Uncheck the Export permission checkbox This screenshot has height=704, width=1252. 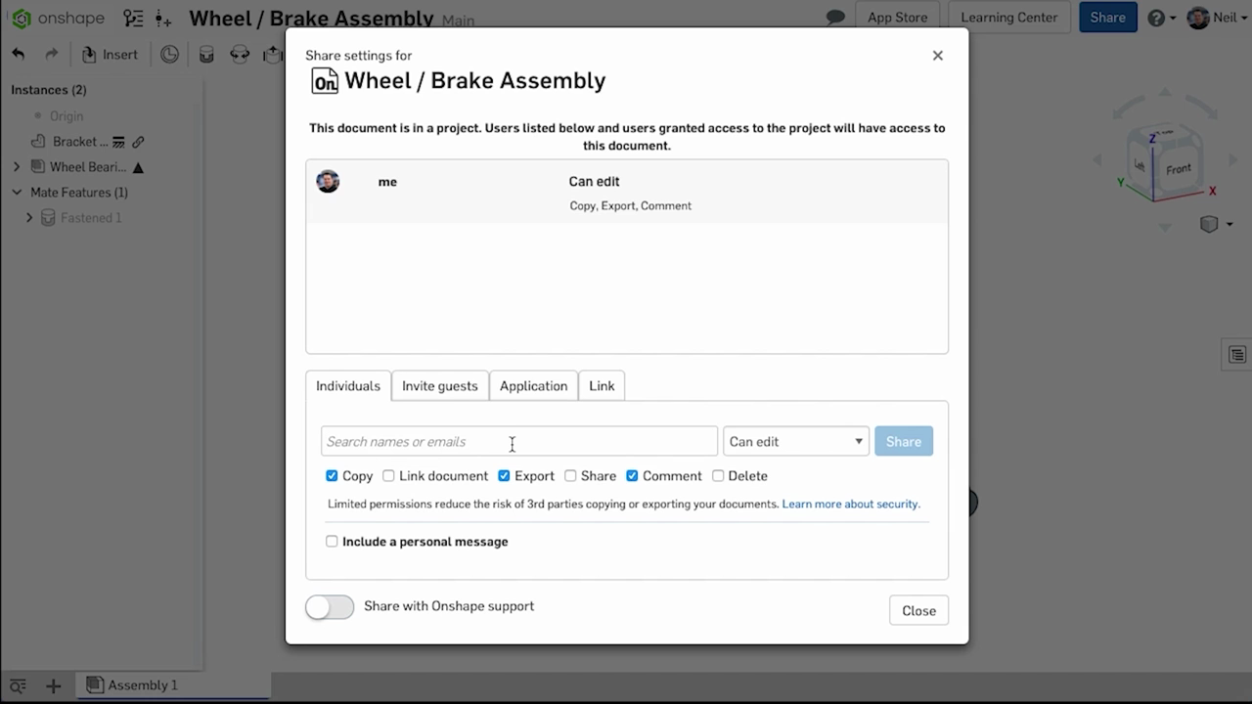click(x=504, y=476)
